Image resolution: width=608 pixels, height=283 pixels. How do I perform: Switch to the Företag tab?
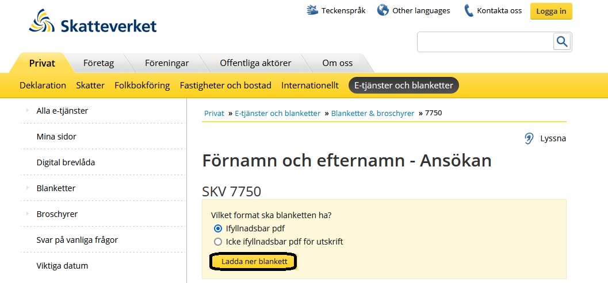pos(98,63)
